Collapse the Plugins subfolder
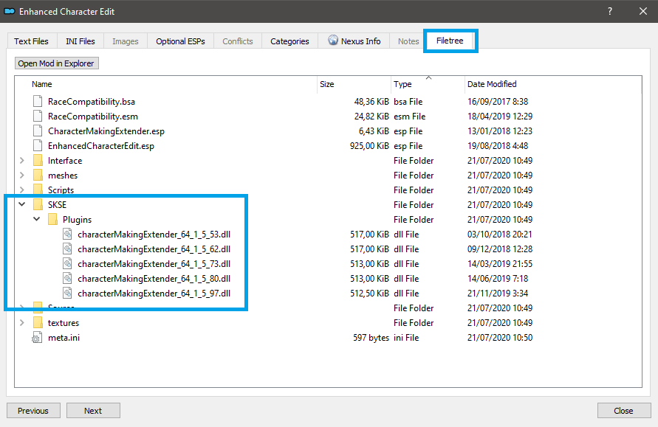 pos(37,219)
